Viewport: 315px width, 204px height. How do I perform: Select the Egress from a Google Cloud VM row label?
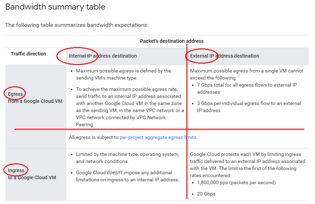click(x=35, y=98)
